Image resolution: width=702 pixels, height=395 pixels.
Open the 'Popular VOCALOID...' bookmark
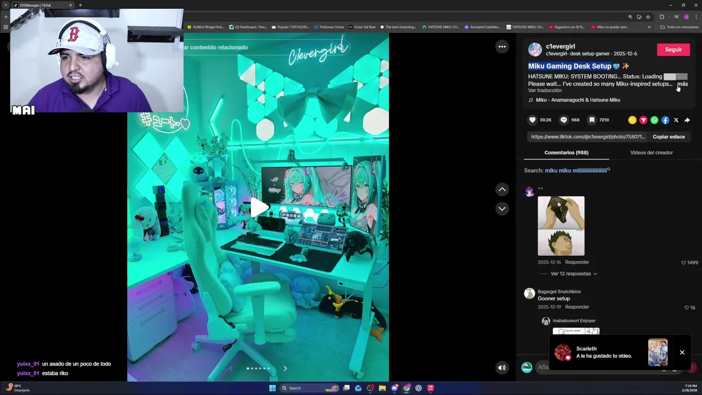coord(290,27)
